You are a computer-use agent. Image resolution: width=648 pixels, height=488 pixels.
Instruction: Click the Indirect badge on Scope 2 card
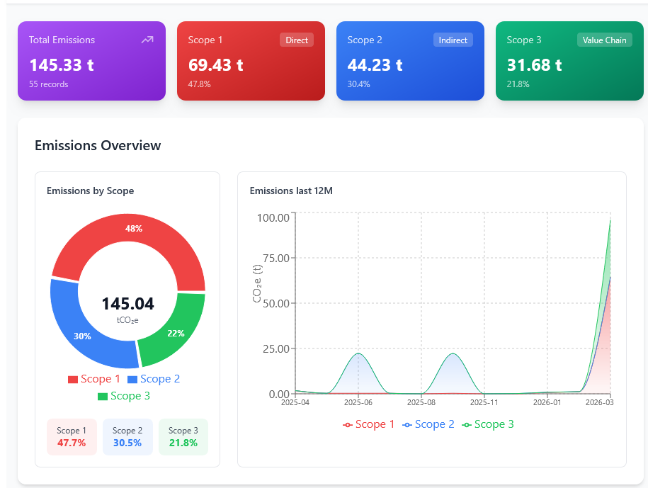point(453,40)
